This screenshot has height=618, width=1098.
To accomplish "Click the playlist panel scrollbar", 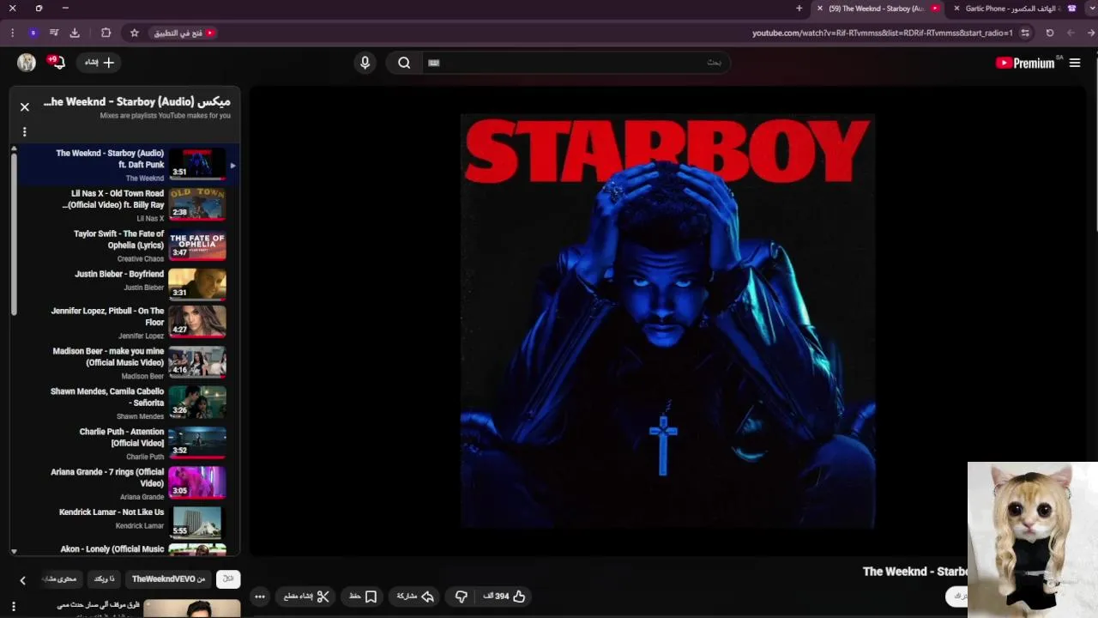I will tap(14, 233).
